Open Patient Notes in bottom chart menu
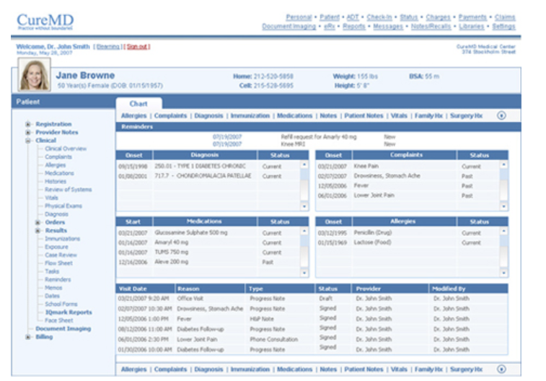Viewport: 546px width, 381px height. click(364, 369)
